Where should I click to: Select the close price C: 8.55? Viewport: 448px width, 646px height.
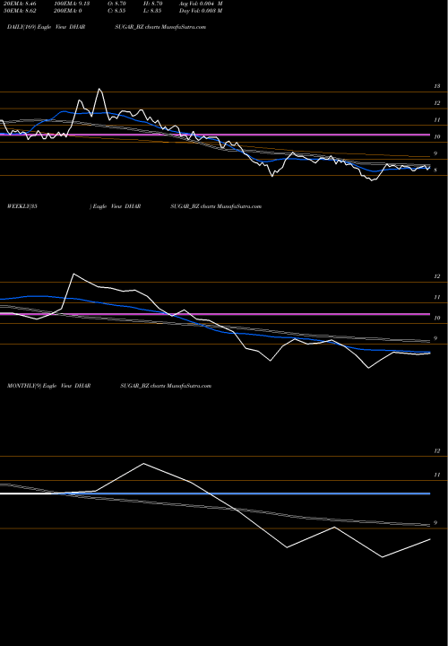(x=116, y=11)
